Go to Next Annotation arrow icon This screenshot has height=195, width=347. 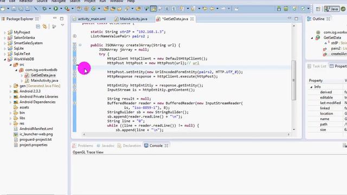pos(182,9)
